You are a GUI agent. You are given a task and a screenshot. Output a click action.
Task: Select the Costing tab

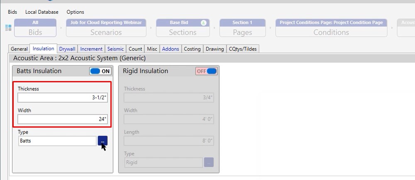point(192,49)
